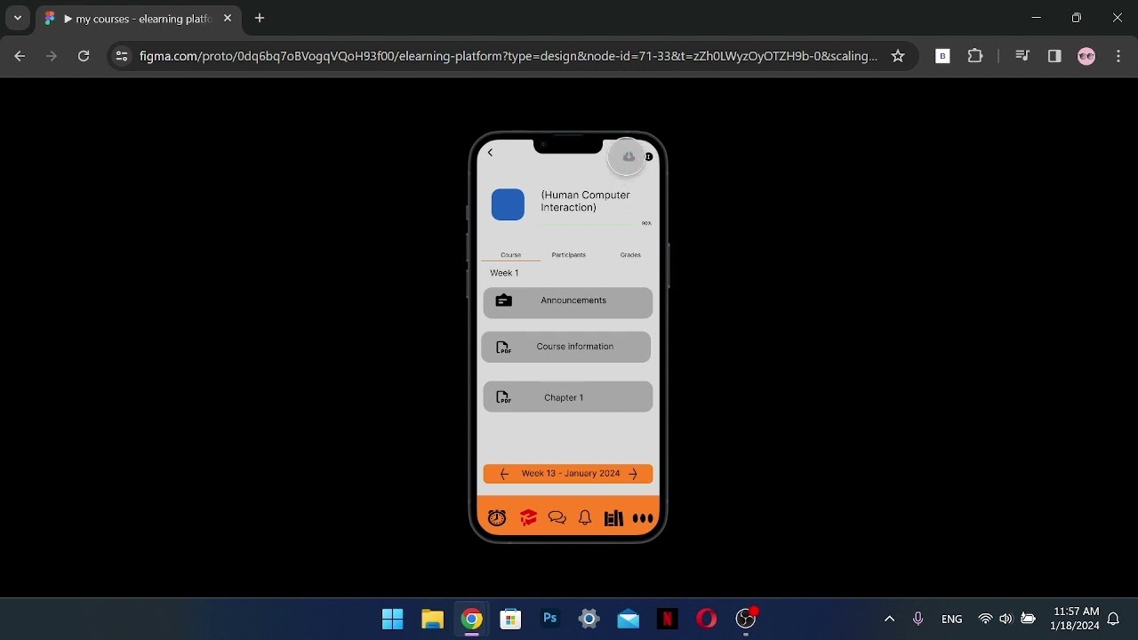1138x640 pixels.
Task: Open the Announcements item
Action: click(x=568, y=302)
